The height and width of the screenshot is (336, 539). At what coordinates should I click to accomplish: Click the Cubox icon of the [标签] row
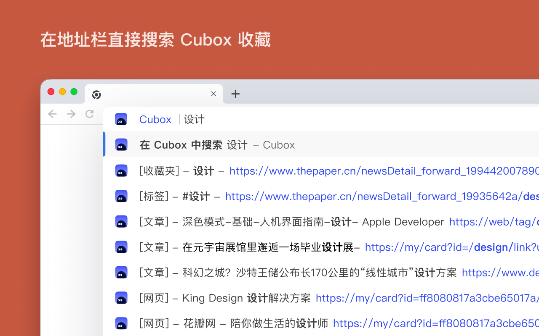click(121, 196)
